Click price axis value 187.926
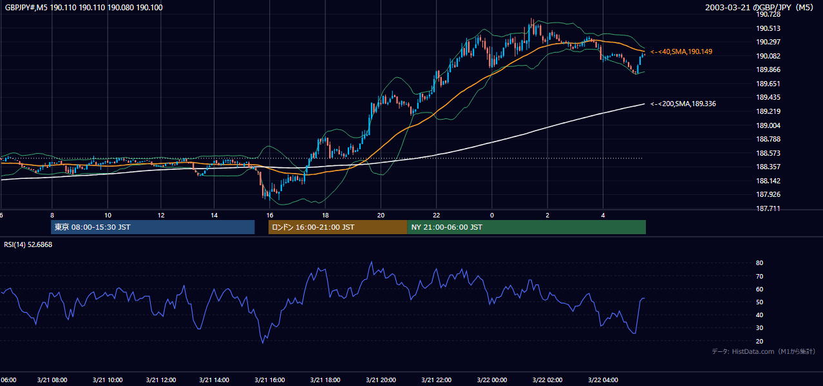 (768, 194)
